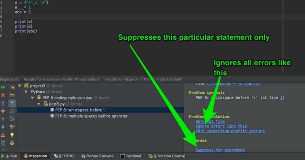Click the Version Control tab icon
Viewport: 305px width, 160px height.
click(150, 156)
